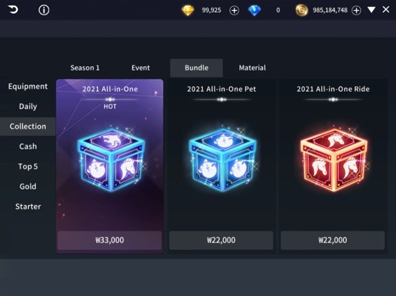Viewport: 396px width, 296px height.
Task: Select the red All-in-One Ride box
Action: pos(334,160)
